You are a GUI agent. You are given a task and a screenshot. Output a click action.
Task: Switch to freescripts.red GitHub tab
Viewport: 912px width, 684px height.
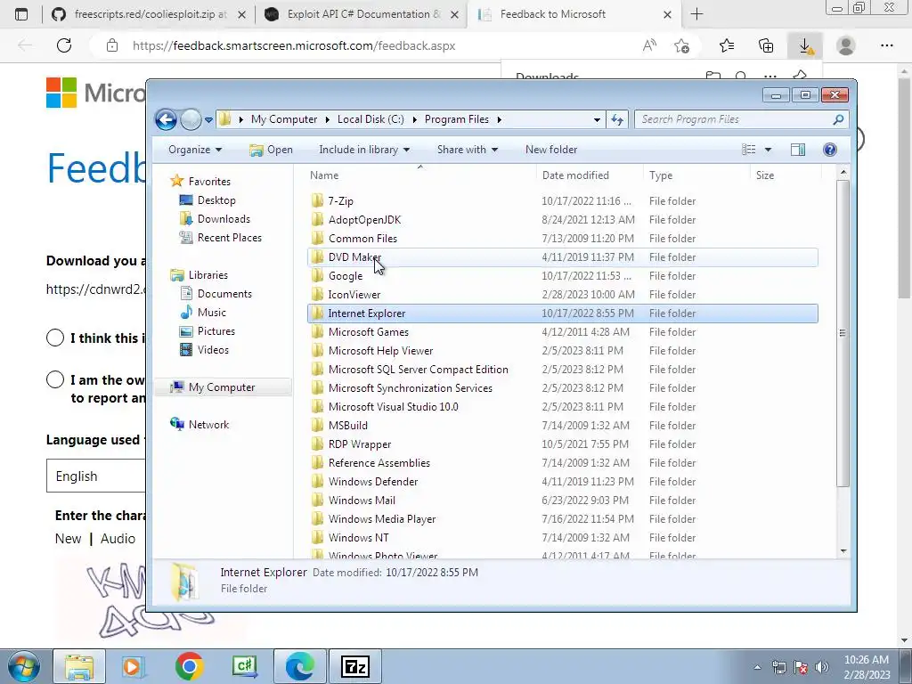(x=150, y=14)
